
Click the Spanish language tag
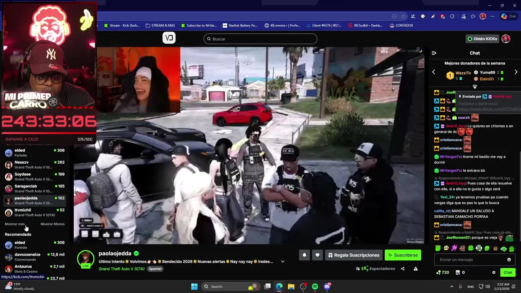point(155,269)
